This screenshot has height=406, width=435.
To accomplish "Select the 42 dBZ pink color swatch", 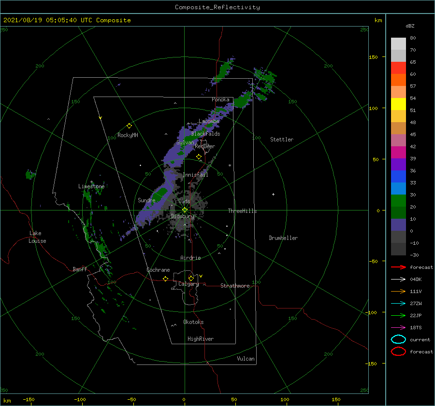I will tap(398, 140).
